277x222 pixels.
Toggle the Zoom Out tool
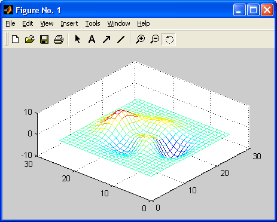click(x=155, y=39)
